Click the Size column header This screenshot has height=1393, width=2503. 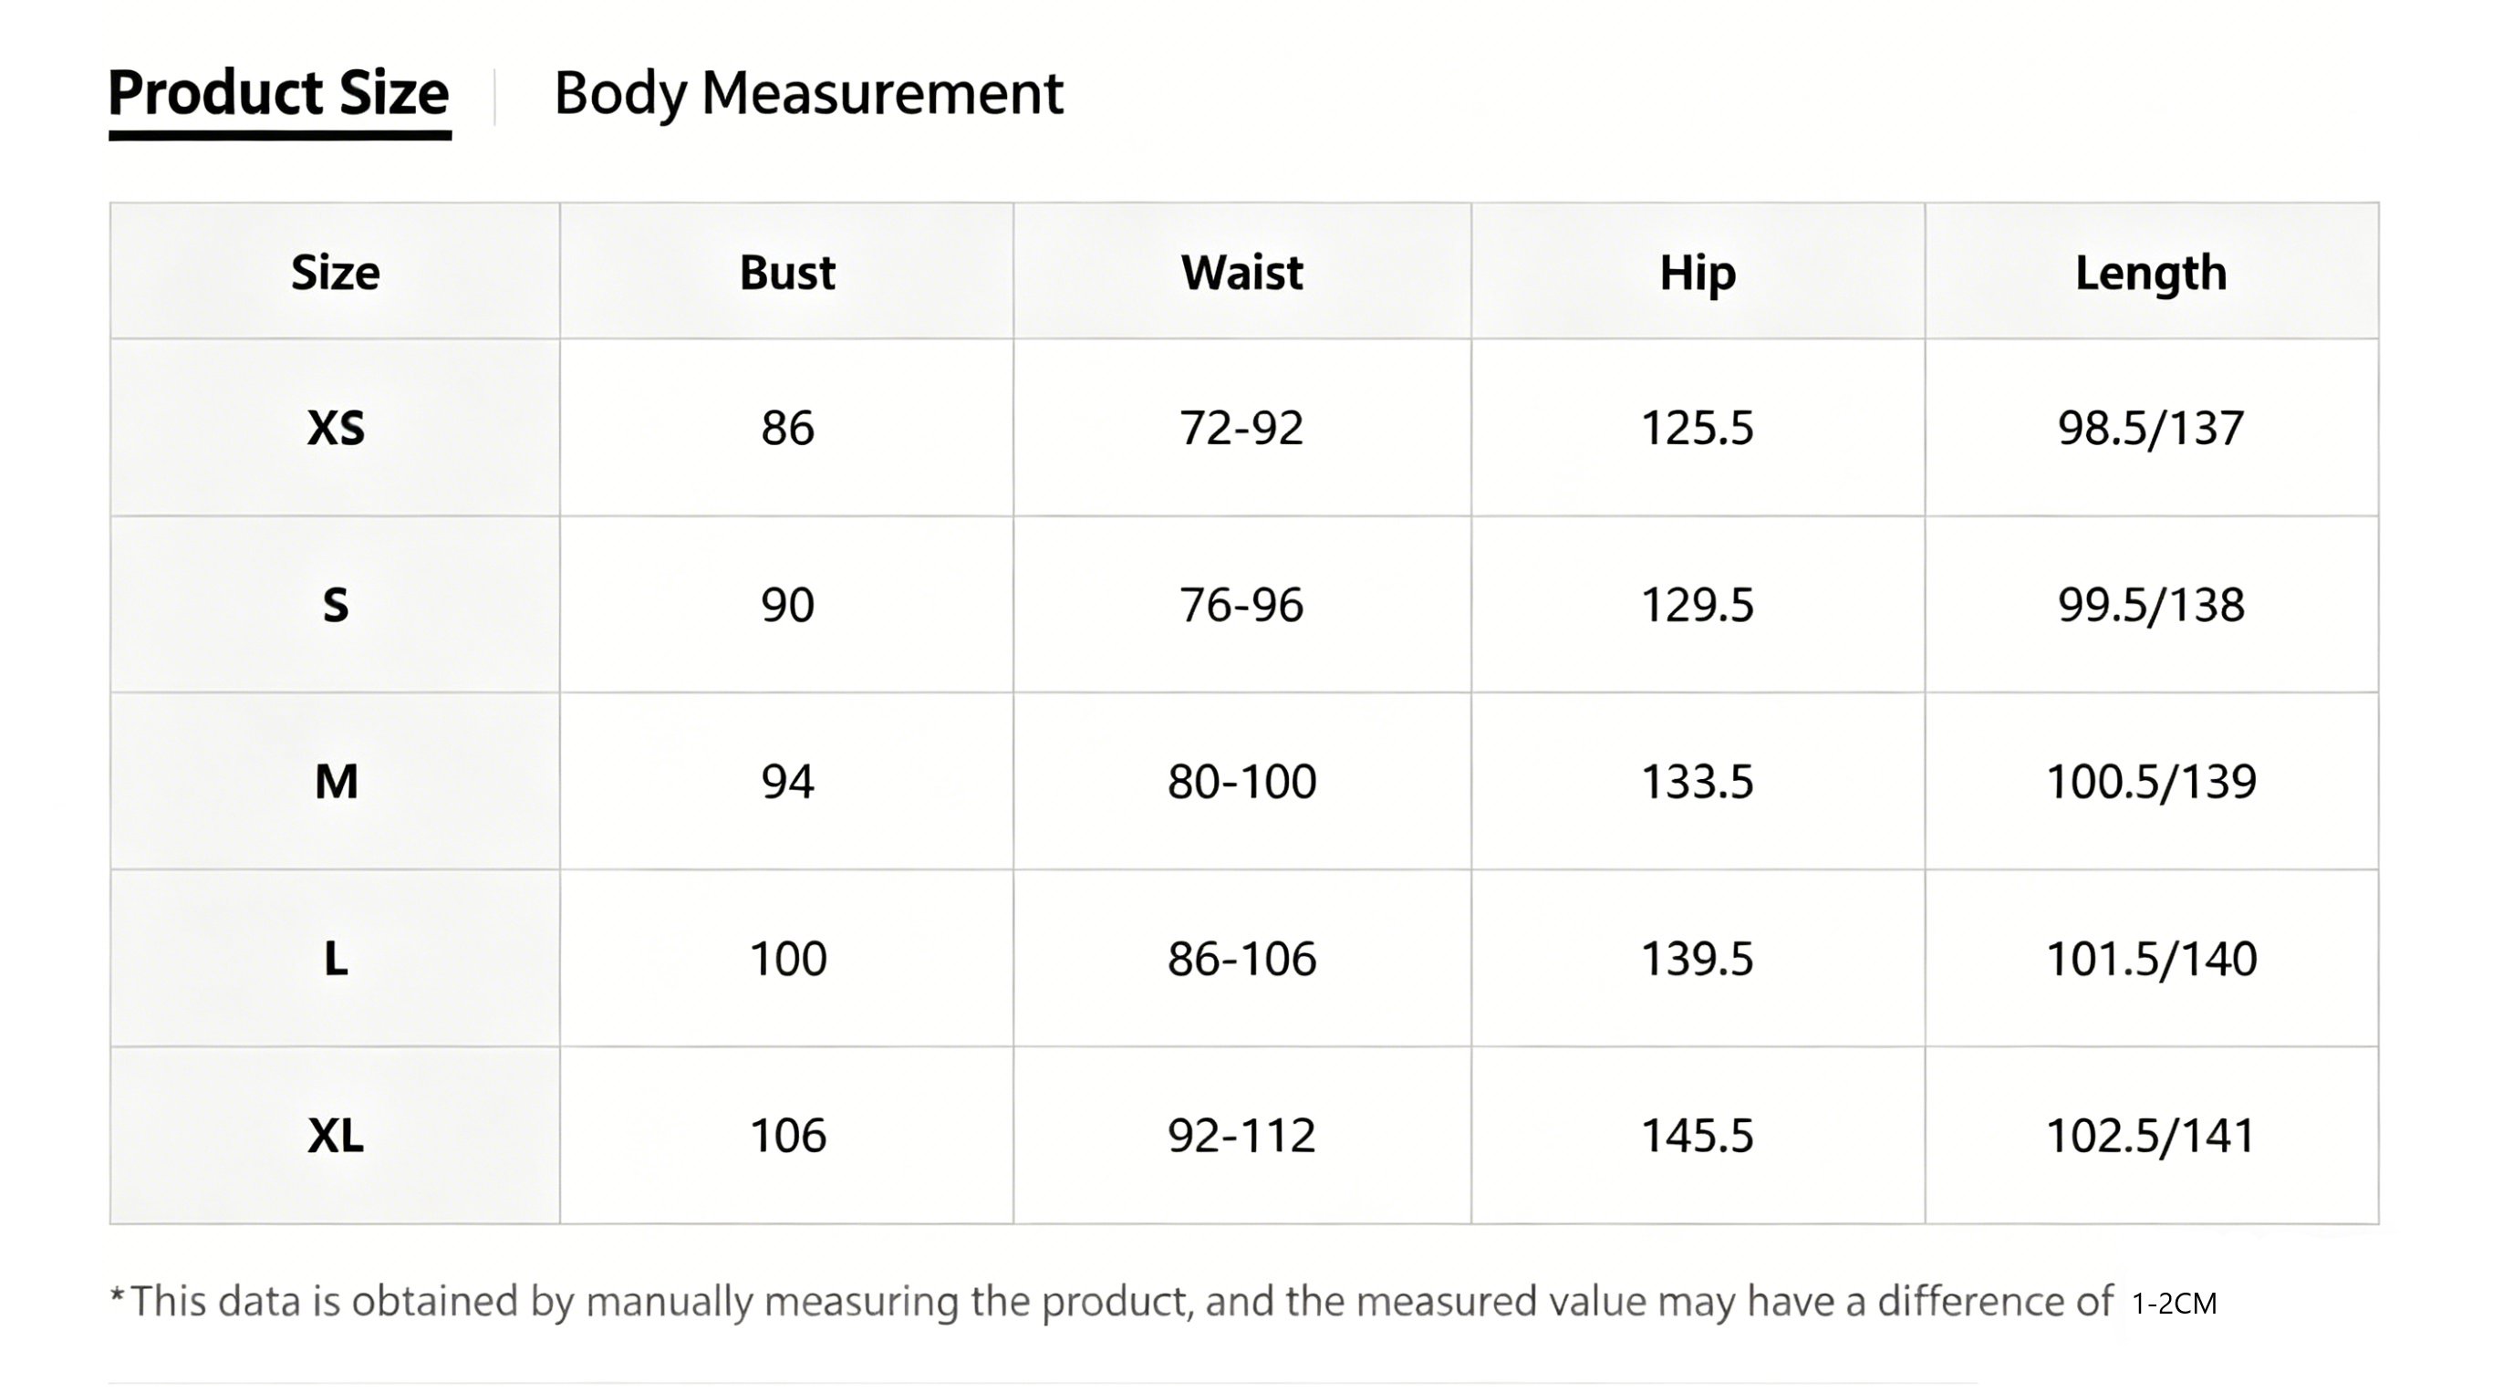336,272
